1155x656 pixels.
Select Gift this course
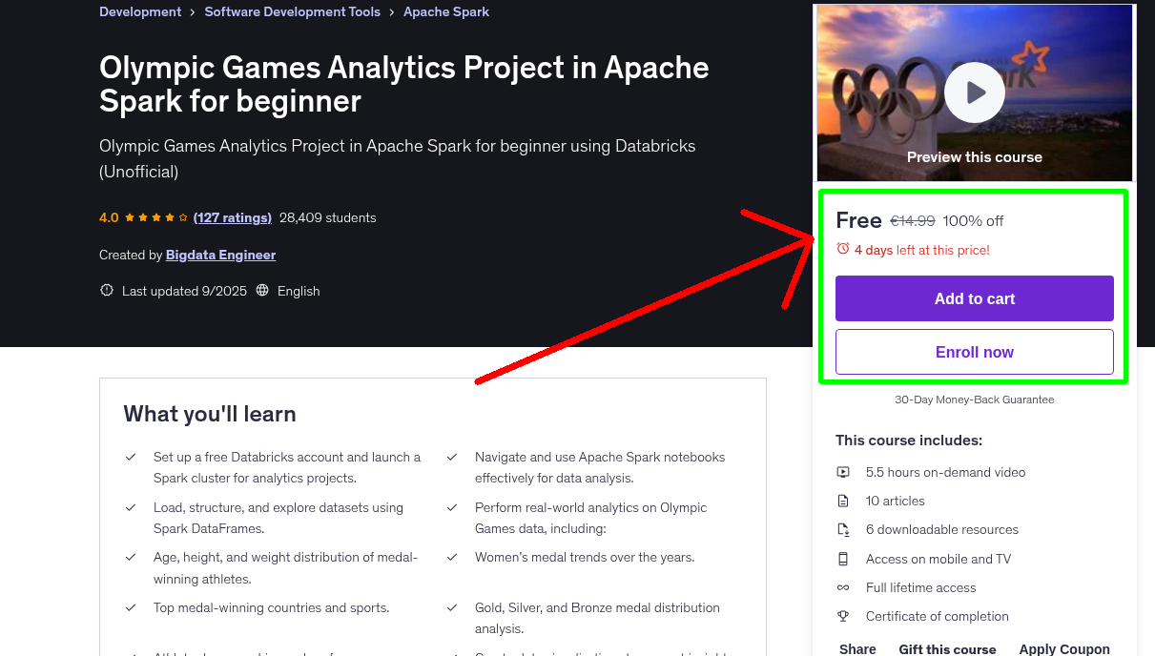[x=947, y=648]
